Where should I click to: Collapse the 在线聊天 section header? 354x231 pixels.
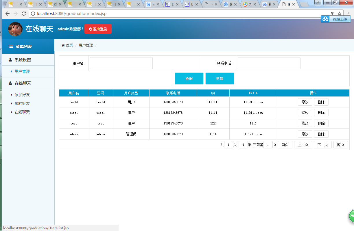[x=28, y=83]
